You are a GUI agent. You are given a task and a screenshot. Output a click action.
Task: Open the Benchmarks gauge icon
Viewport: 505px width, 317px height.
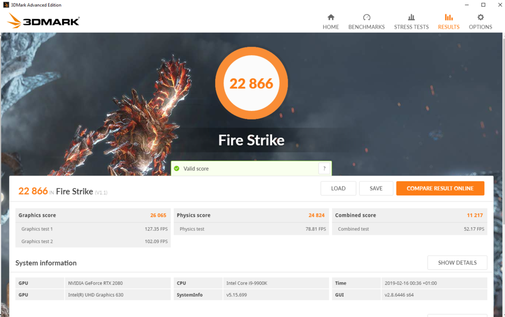367,18
